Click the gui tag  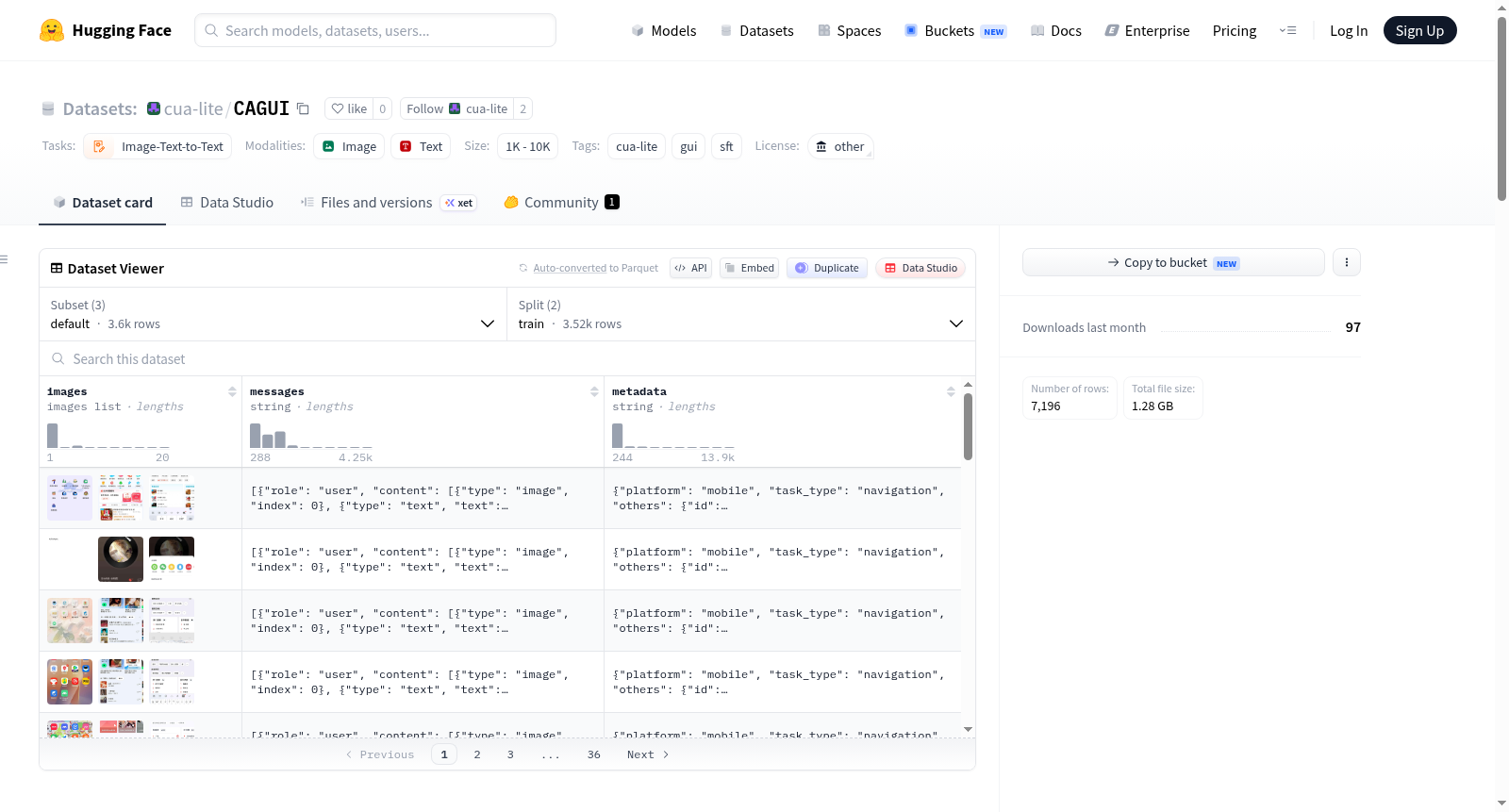tap(688, 146)
